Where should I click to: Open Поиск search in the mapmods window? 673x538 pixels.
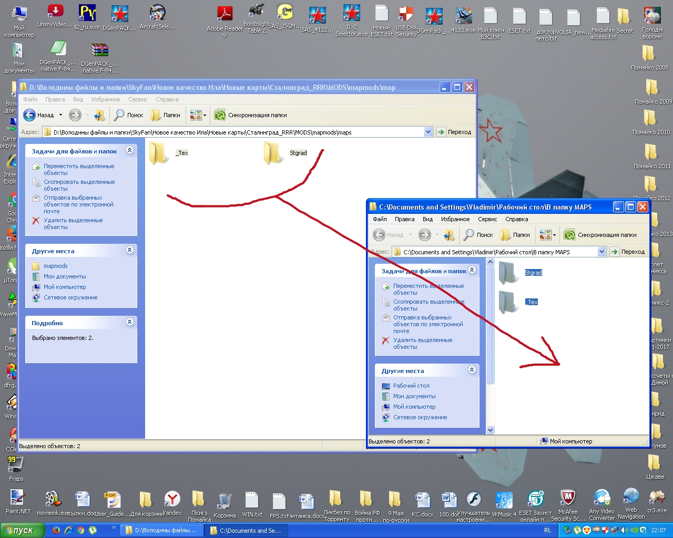129,115
